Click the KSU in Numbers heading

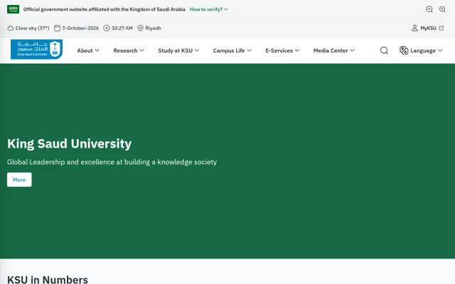[48, 280]
